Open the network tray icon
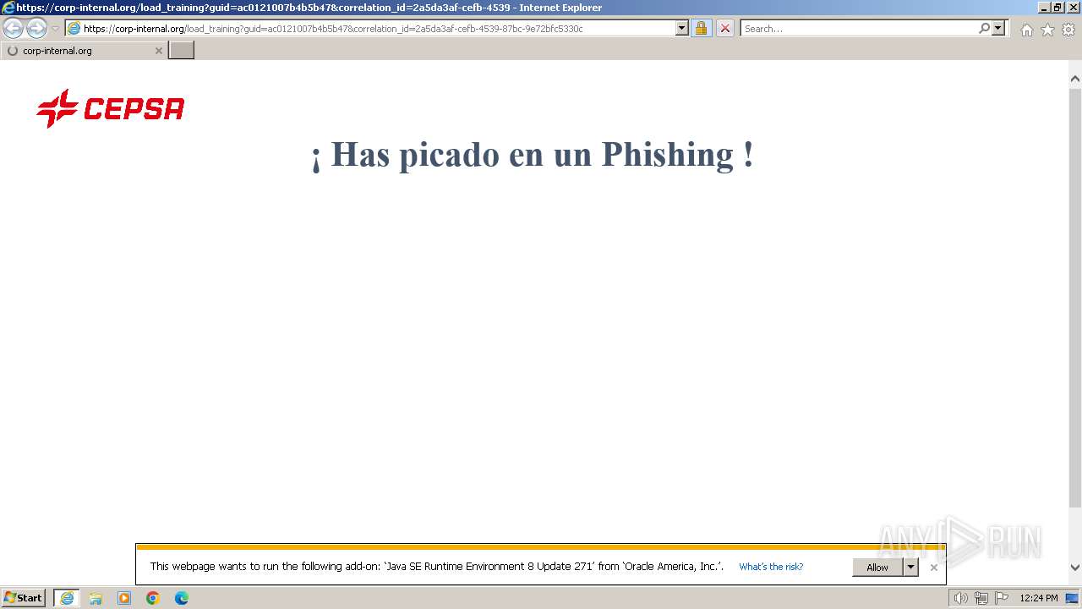The width and height of the screenshot is (1082, 609). click(981, 598)
